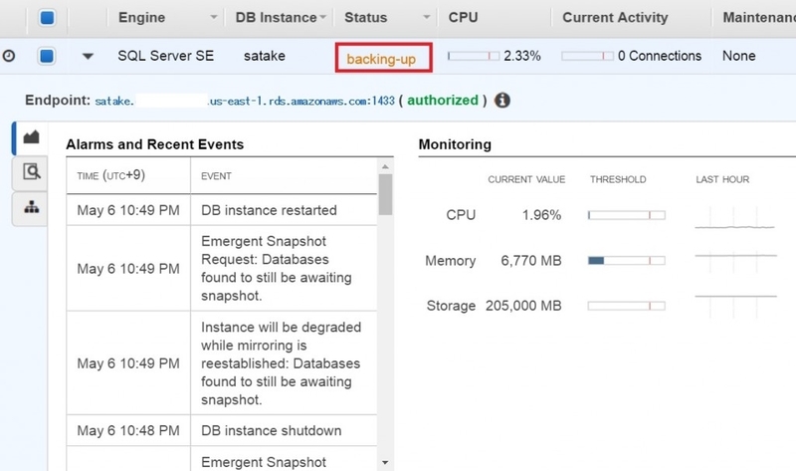Click the green authorized link

pyautogui.click(x=443, y=101)
